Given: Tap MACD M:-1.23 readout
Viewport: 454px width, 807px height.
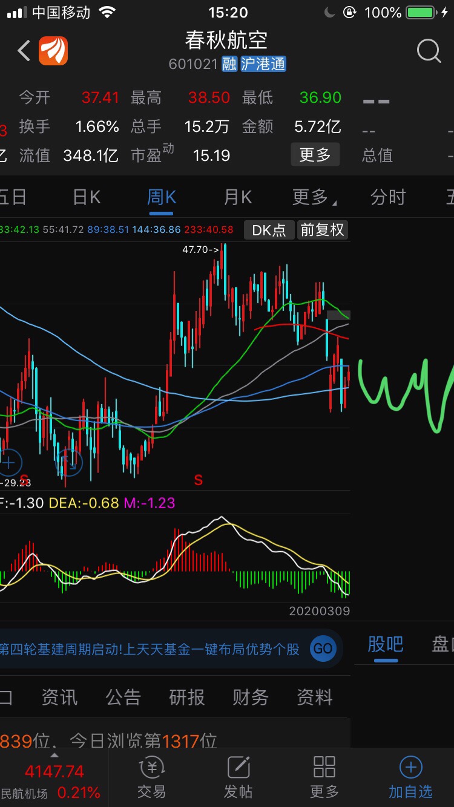Looking at the screenshot, I should click(149, 503).
